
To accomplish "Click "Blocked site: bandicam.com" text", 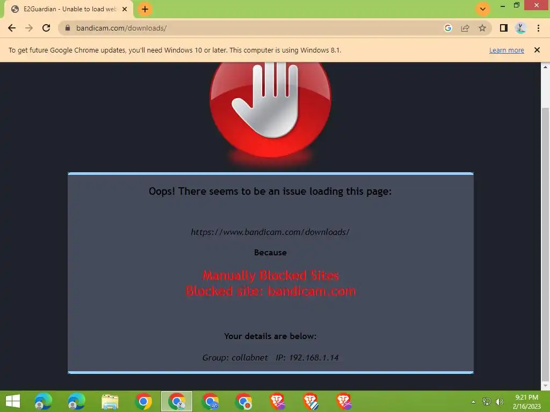I will (271, 291).
